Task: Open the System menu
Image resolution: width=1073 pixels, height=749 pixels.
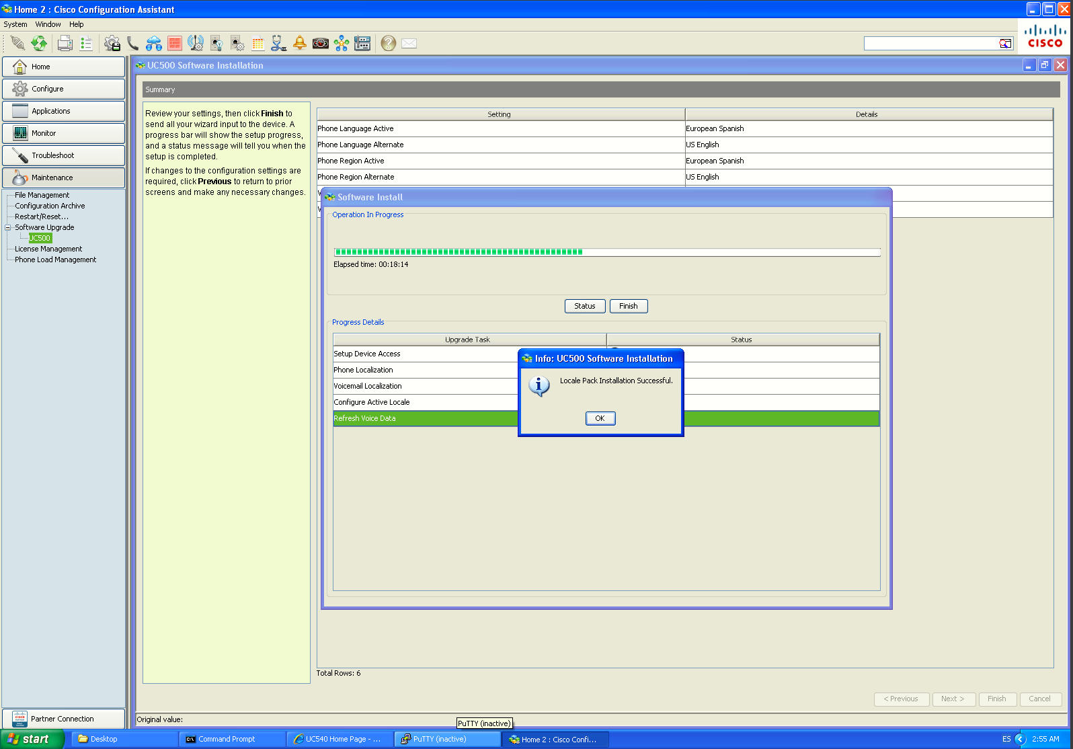Action: point(15,24)
